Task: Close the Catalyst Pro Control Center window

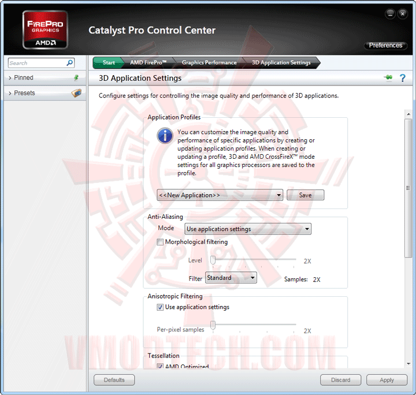Action: click(403, 14)
